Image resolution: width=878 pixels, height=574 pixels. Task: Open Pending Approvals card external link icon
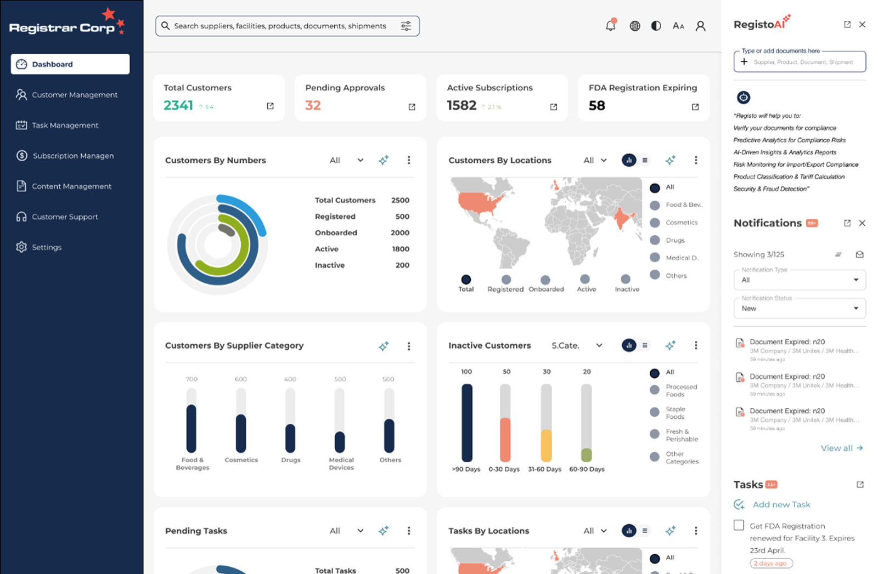412,106
